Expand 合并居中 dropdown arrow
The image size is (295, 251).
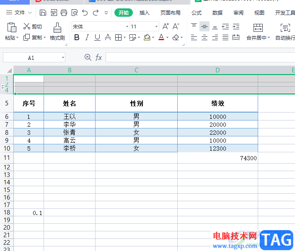pos(269,38)
